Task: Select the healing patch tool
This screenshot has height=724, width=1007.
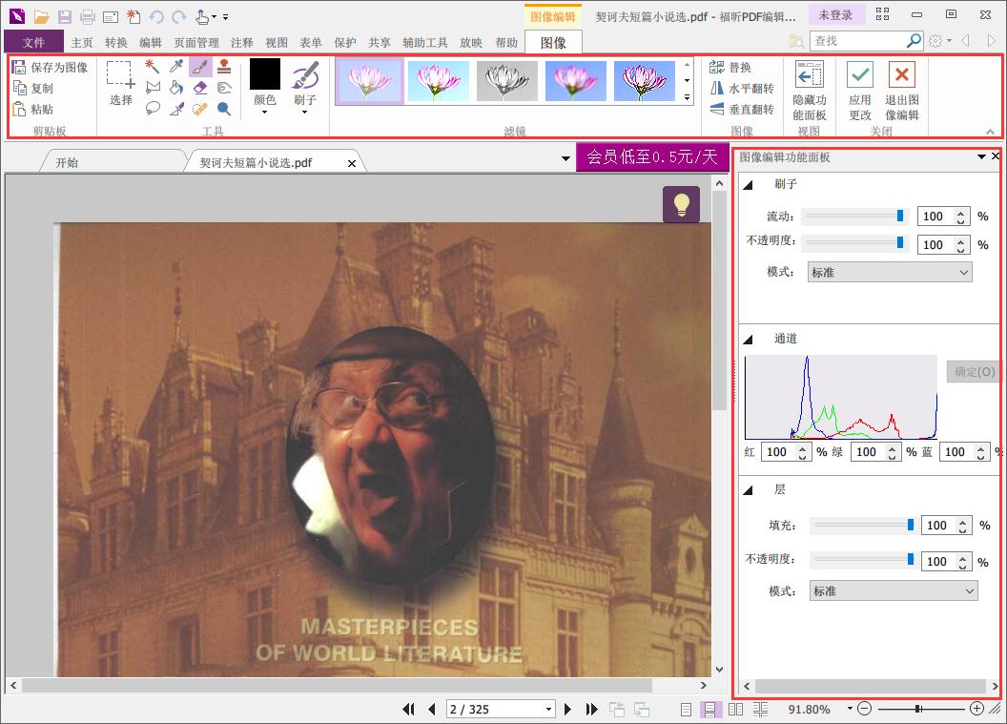Action: pyautogui.click(x=200, y=109)
